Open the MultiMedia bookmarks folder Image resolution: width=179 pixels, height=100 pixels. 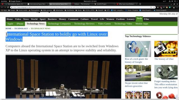(69, 10)
